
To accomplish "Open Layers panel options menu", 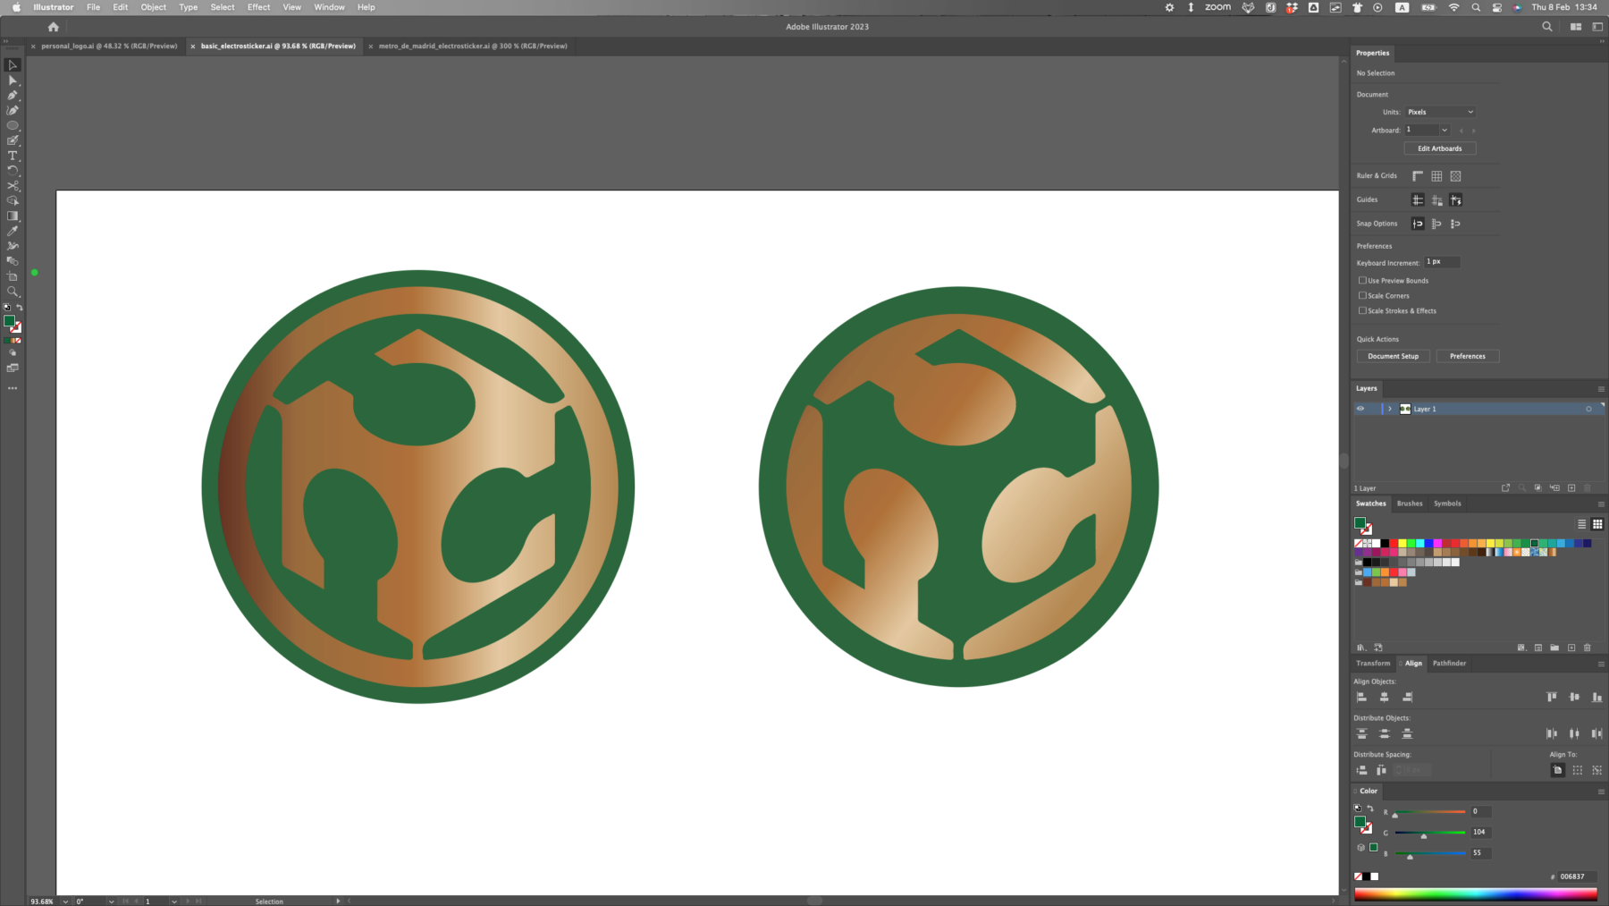I will [x=1601, y=389].
